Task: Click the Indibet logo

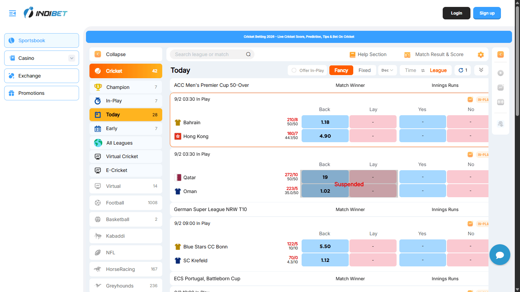Action: click(45, 13)
